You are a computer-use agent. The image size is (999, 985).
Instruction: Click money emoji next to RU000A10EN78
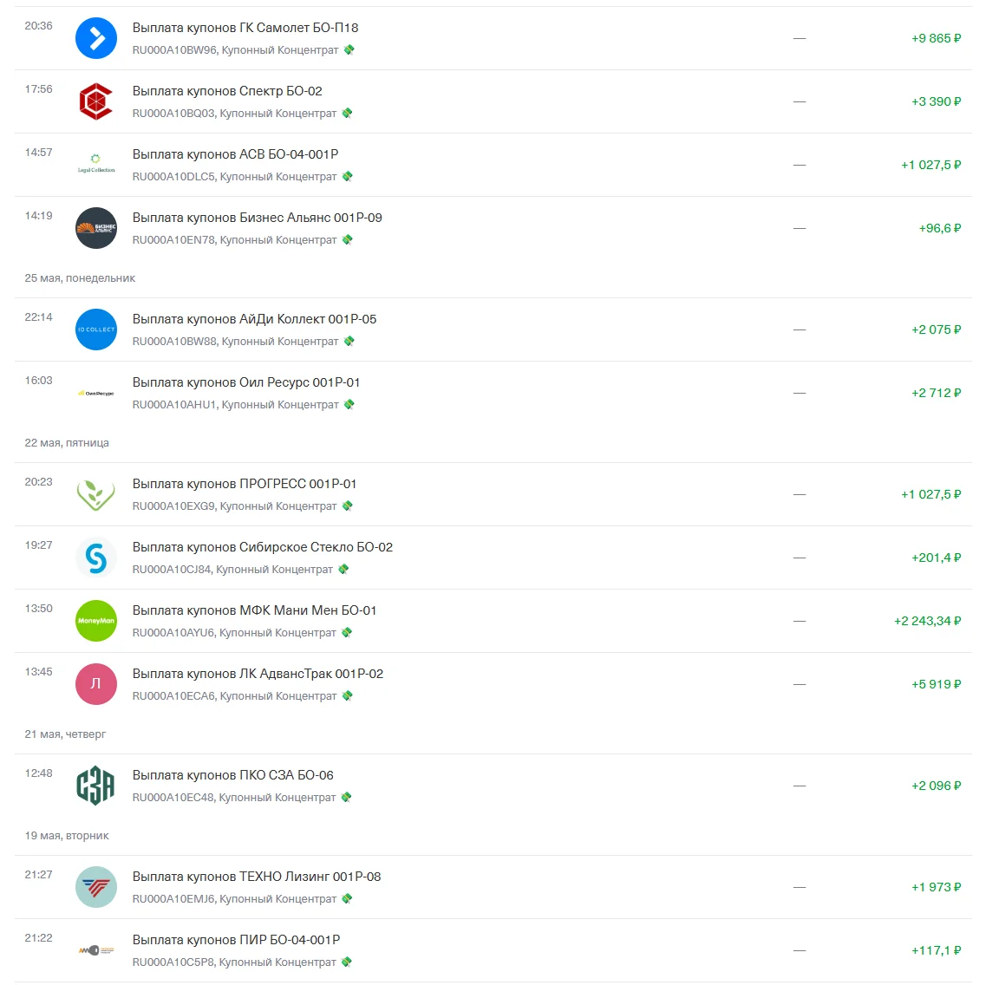click(x=347, y=239)
